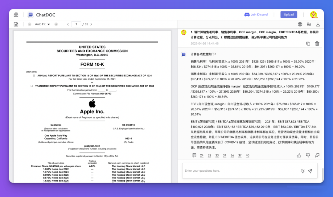The image size is (333, 197).
Task: Send the question with paper plane icon
Action: 310,171
